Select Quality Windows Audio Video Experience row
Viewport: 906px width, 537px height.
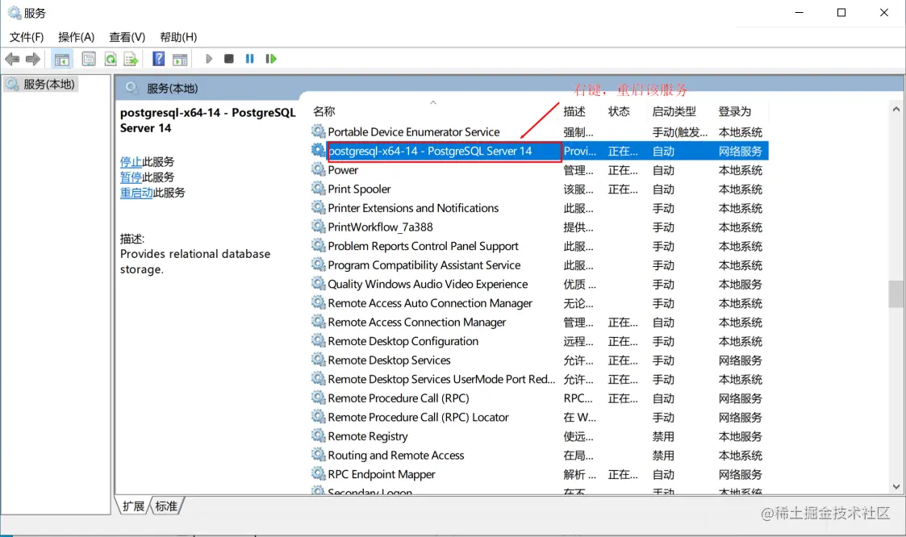pos(540,285)
